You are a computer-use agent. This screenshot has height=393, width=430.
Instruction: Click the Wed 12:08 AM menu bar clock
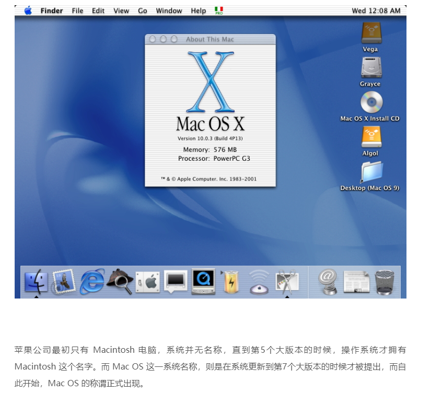coord(376,10)
